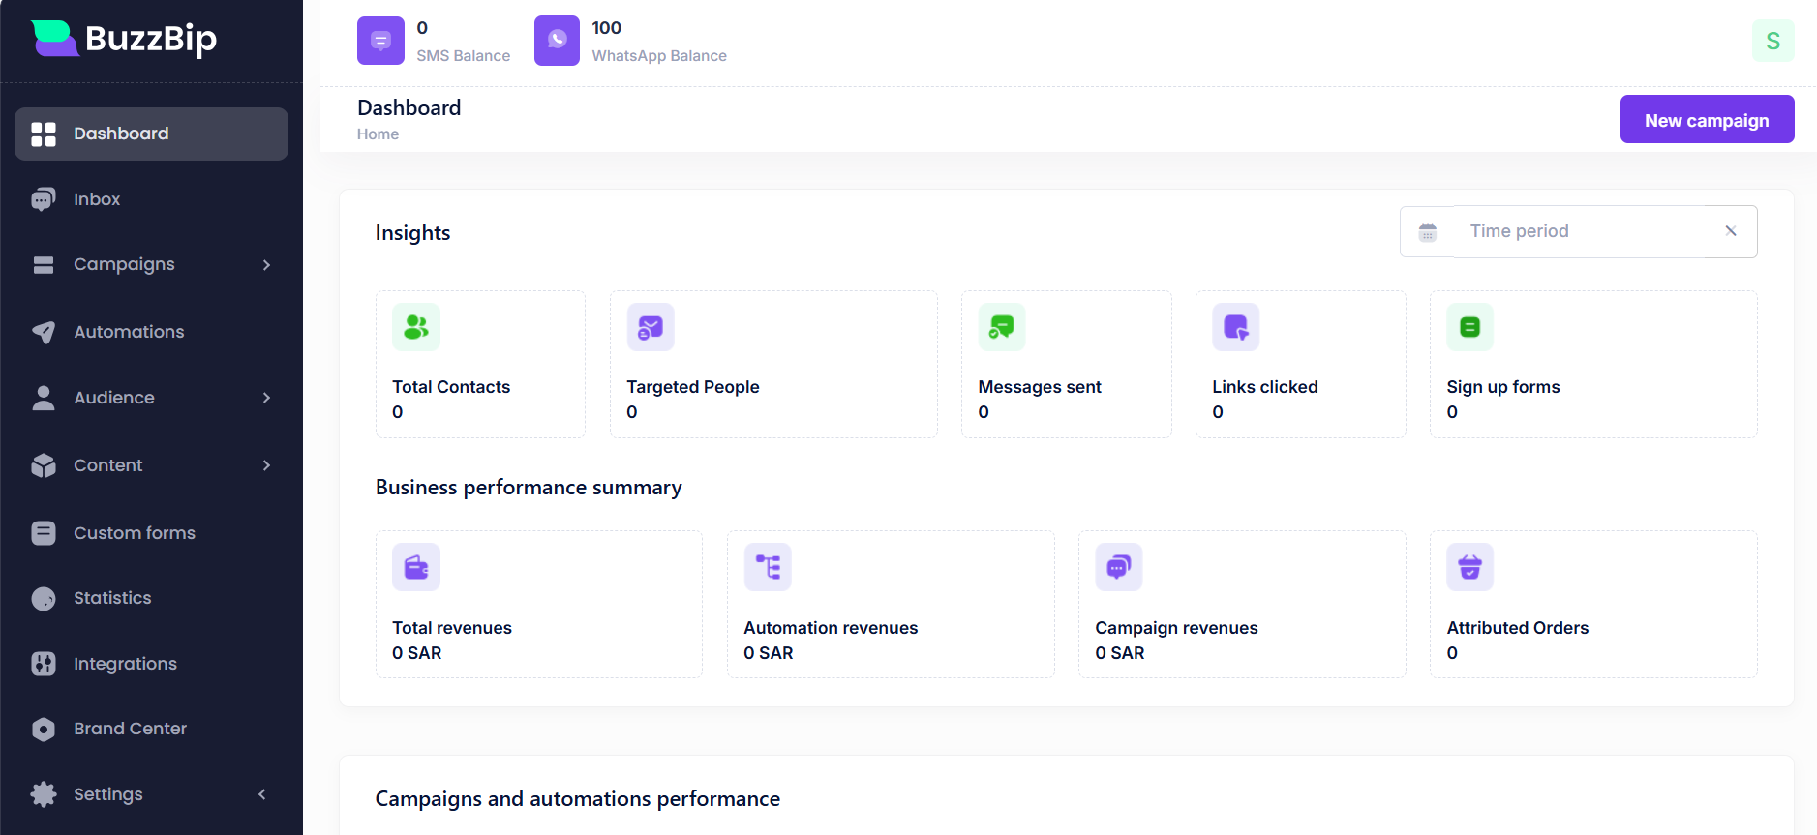Open Statistics from the sidebar
Viewport: 1817px width, 835px height.
(x=112, y=598)
